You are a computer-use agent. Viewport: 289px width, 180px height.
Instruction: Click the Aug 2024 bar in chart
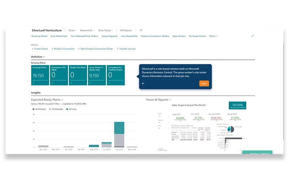pyautogui.click(x=94, y=146)
